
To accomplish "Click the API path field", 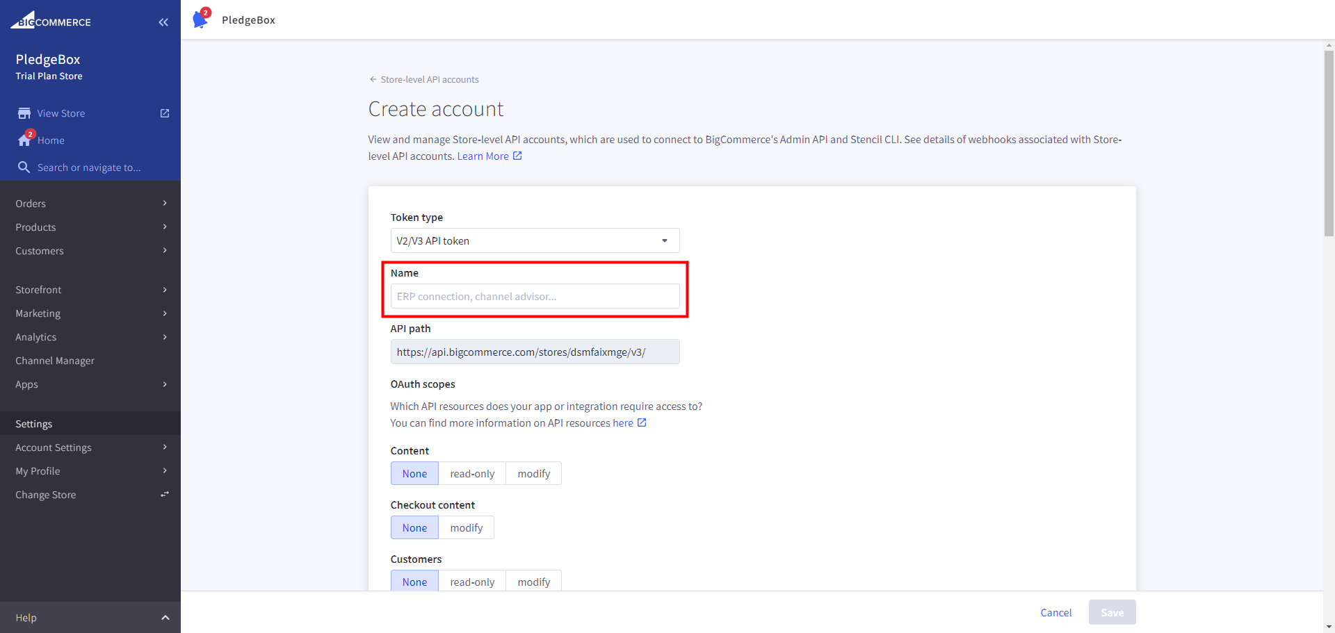I will pyautogui.click(x=535, y=352).
